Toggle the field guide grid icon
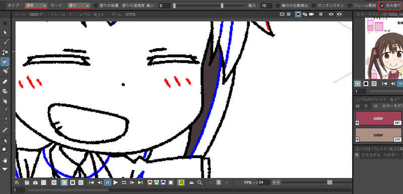This screenshot has height=194, width=403. point(289,15)
